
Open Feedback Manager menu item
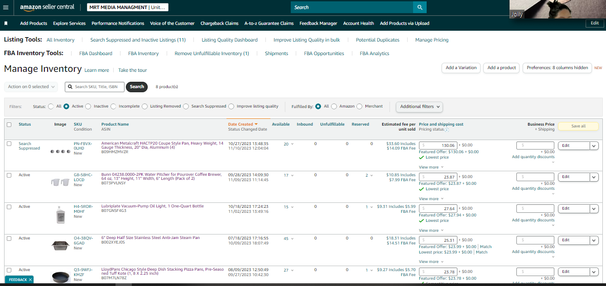[x=318, y=23]
